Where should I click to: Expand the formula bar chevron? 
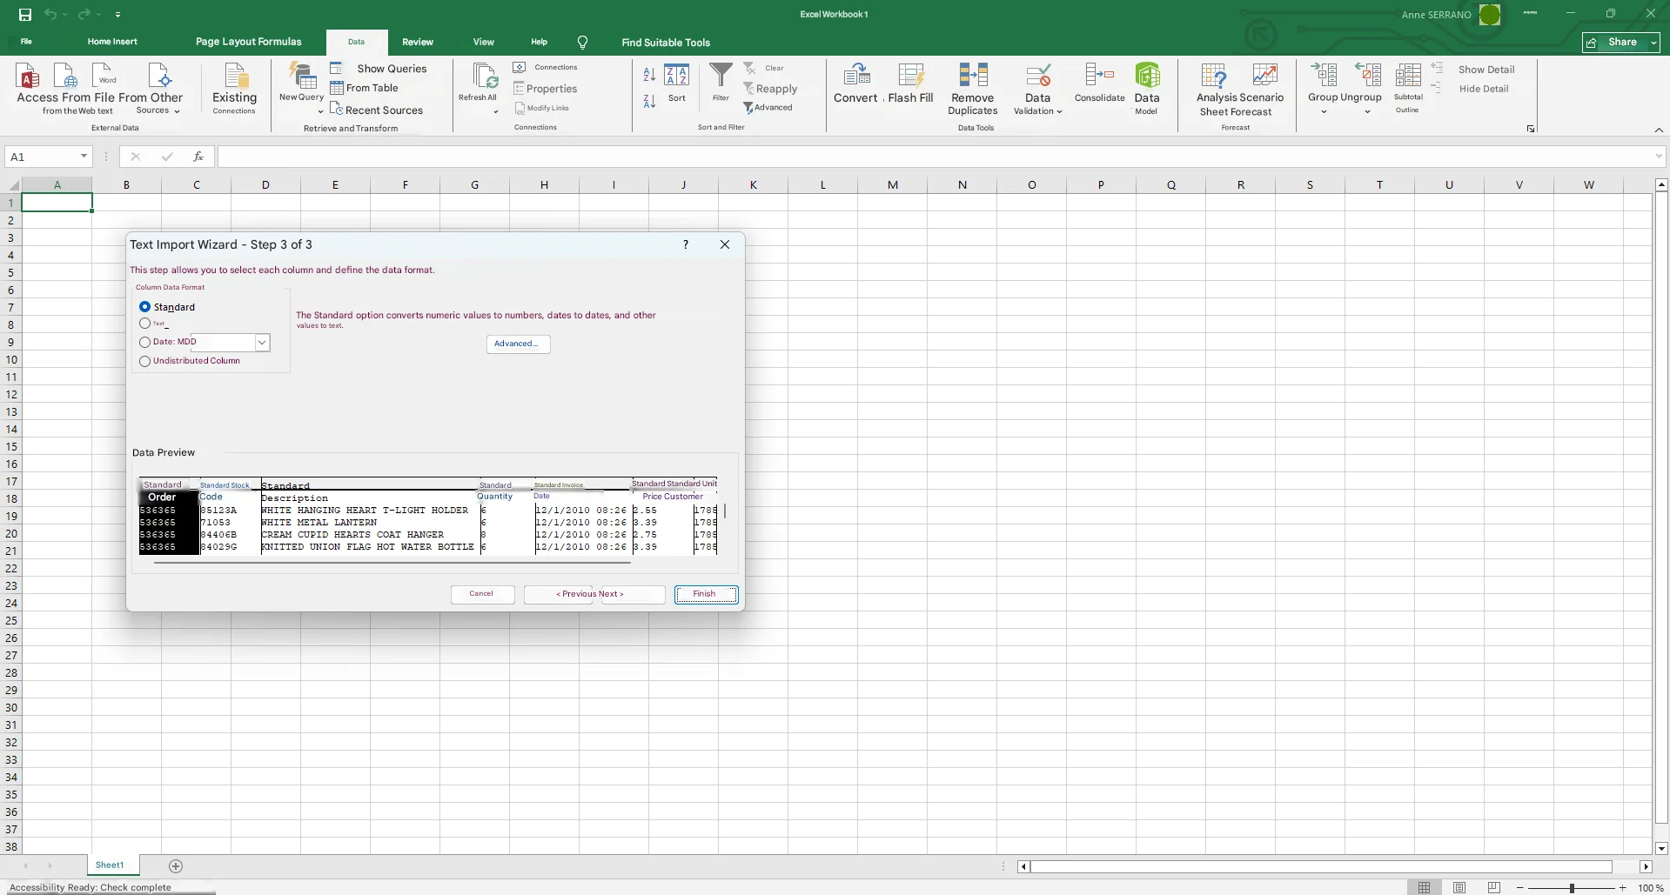coord(1659,157)
